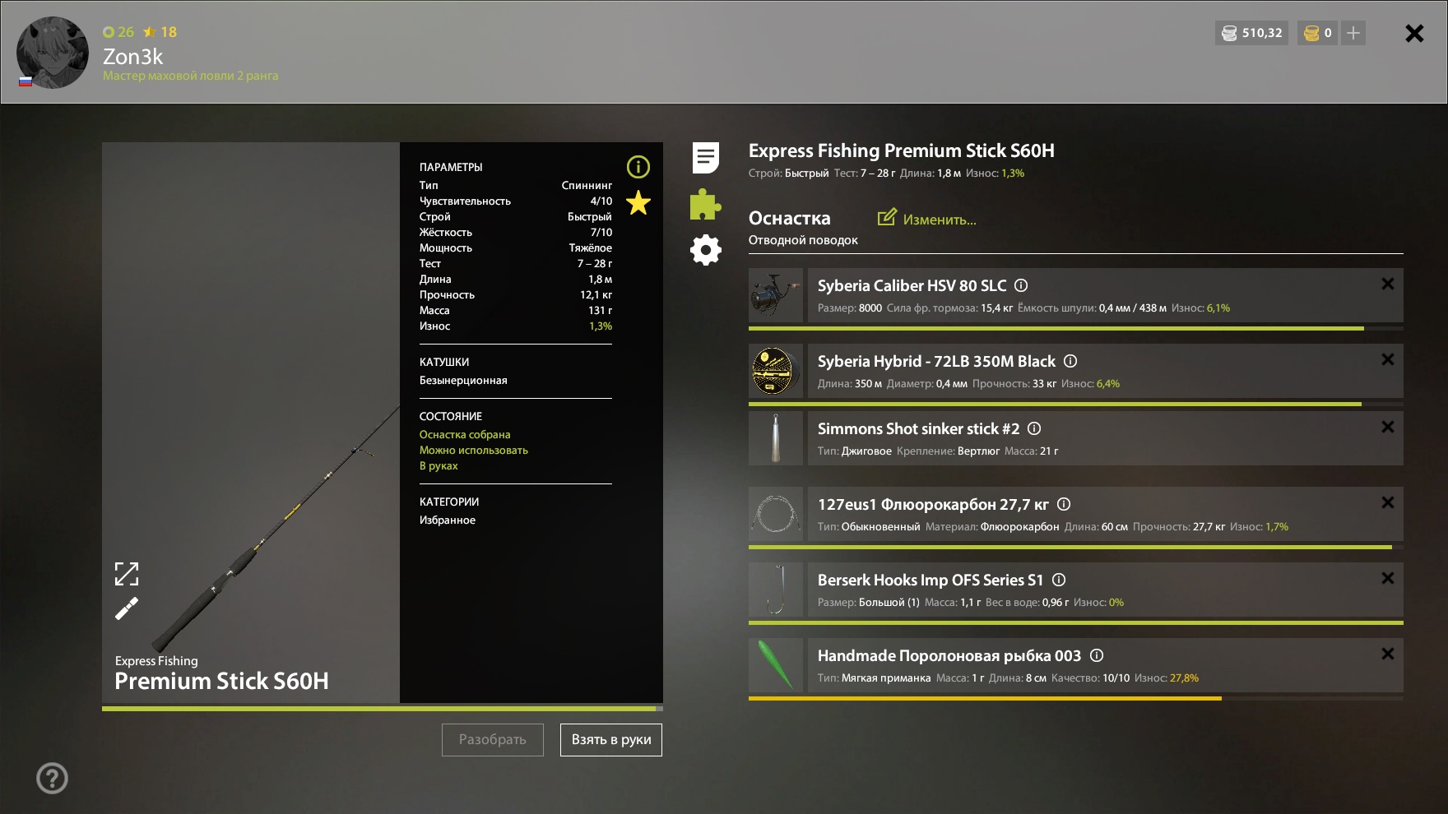Click the Избранное category label
This screenshot has height=814, width=1448.
click(448, 520)
